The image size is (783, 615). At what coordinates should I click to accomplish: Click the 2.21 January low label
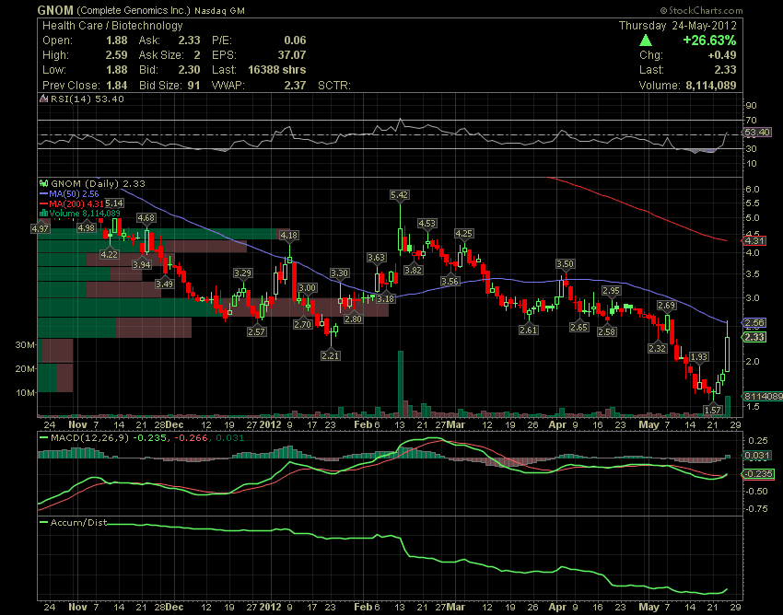click(330, 355)
